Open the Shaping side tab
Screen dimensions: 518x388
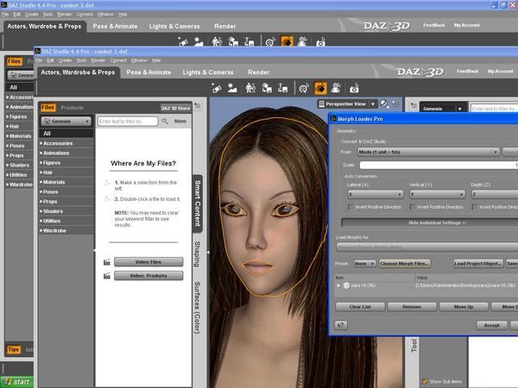click(x=197, y=254)
